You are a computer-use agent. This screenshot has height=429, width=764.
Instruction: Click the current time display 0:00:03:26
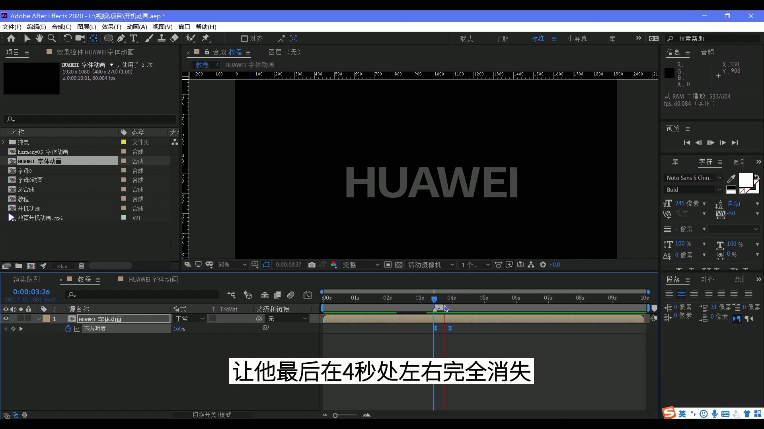tap(32, 292)
